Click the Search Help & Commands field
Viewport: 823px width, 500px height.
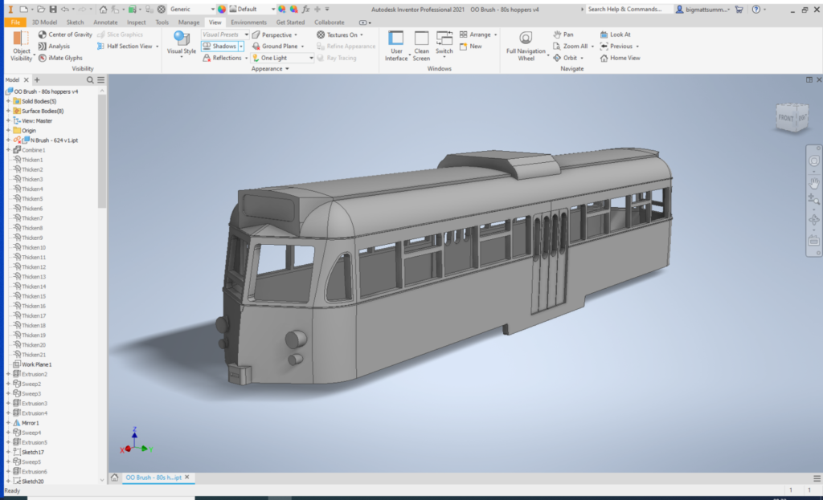click(x=625, y=9)
